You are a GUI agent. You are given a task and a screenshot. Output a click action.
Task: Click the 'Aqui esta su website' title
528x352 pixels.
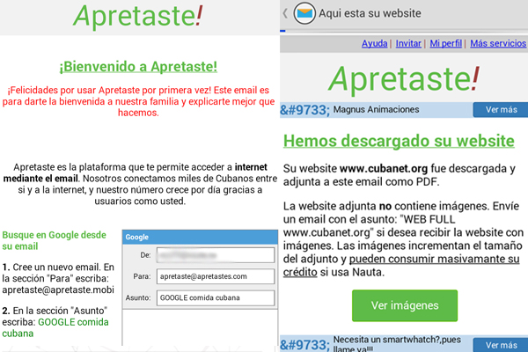pyautogui.click(x=370, y=13)
